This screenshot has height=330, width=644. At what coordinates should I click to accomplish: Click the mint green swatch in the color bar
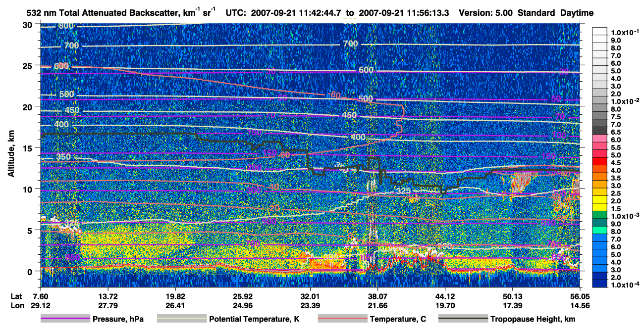point(601,231)
